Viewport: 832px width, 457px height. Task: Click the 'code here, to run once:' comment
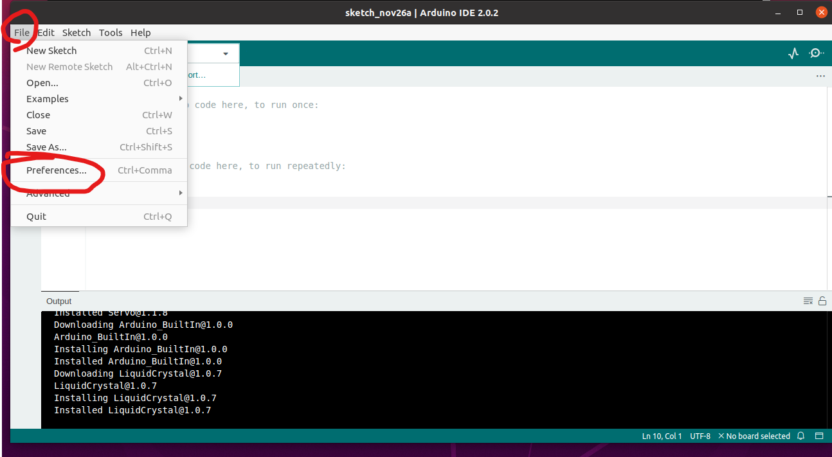[256, 105]
